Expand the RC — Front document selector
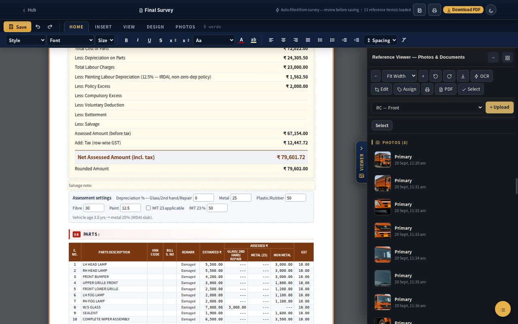The height and width of the screenshot is (324, 518). [x=427, y=108]
